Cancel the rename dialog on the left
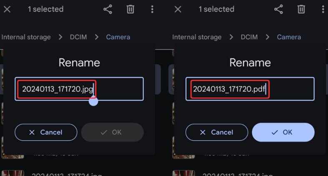 [46, 132]
